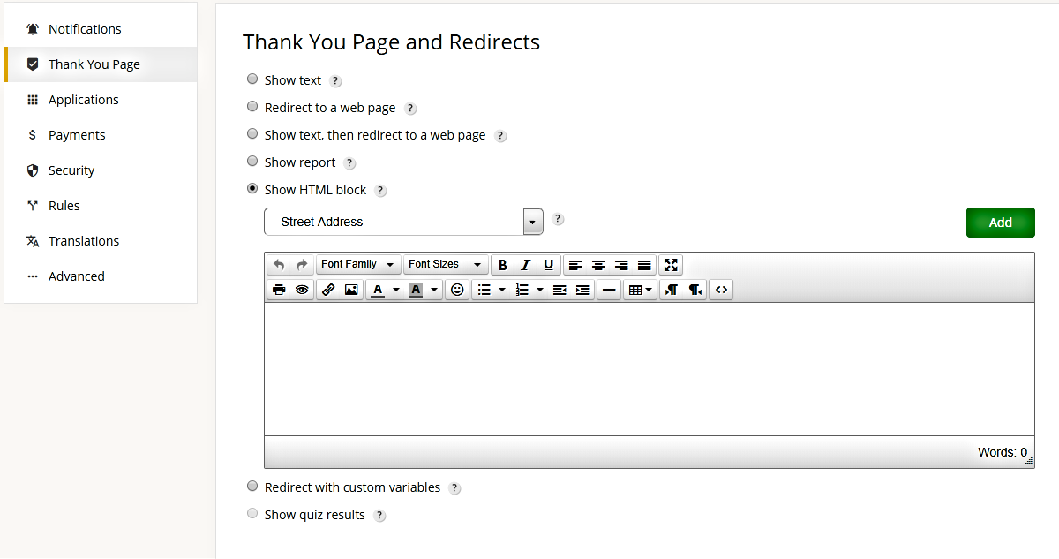Apply bold formatting

pos(502,264)
